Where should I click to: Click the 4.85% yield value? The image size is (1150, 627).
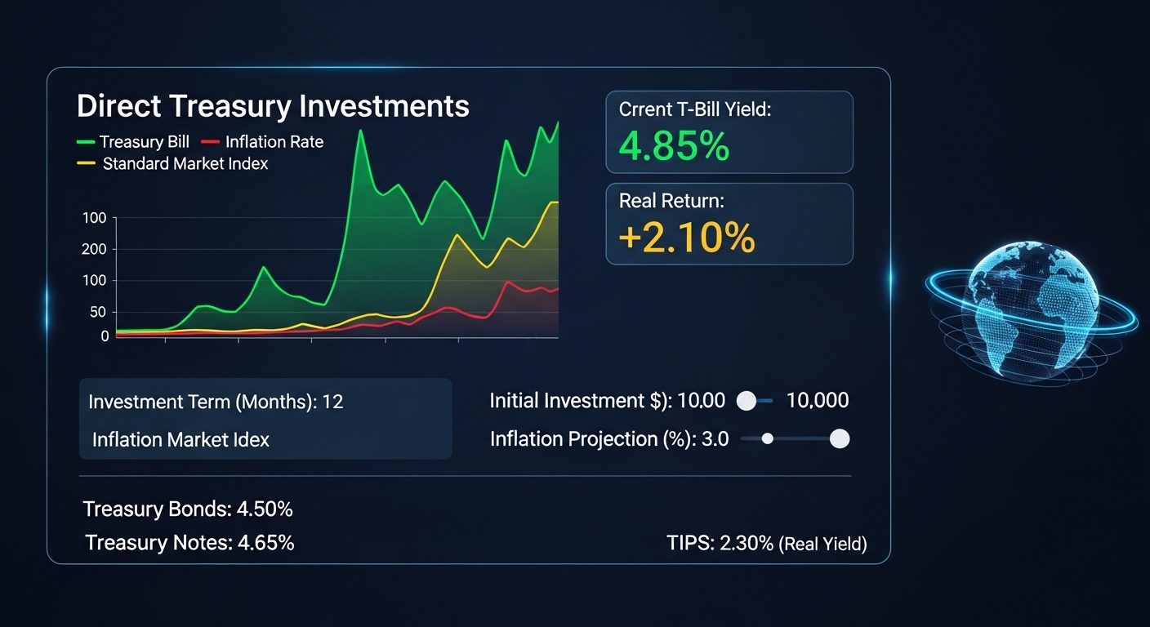click(674, 145)
